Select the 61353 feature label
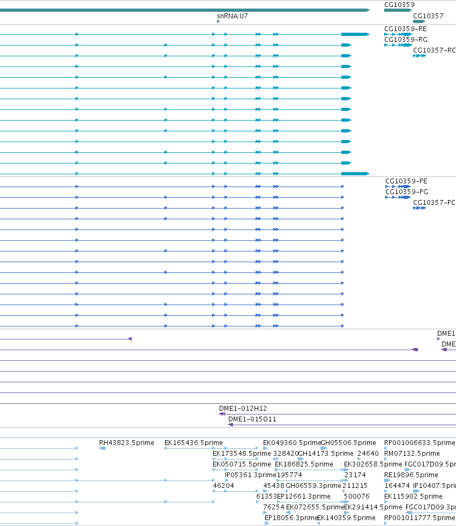456x526 pixels. [266, 497]
